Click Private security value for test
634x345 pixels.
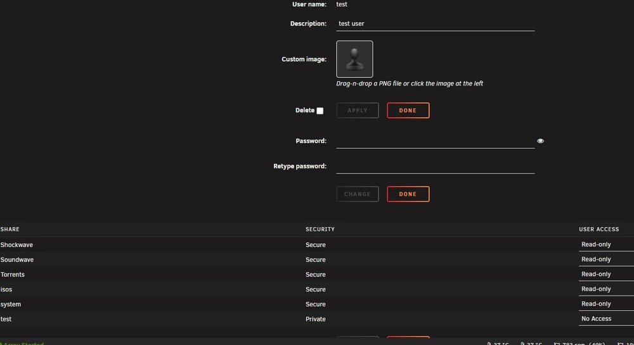pyautogui.click(x=315, y=319)
